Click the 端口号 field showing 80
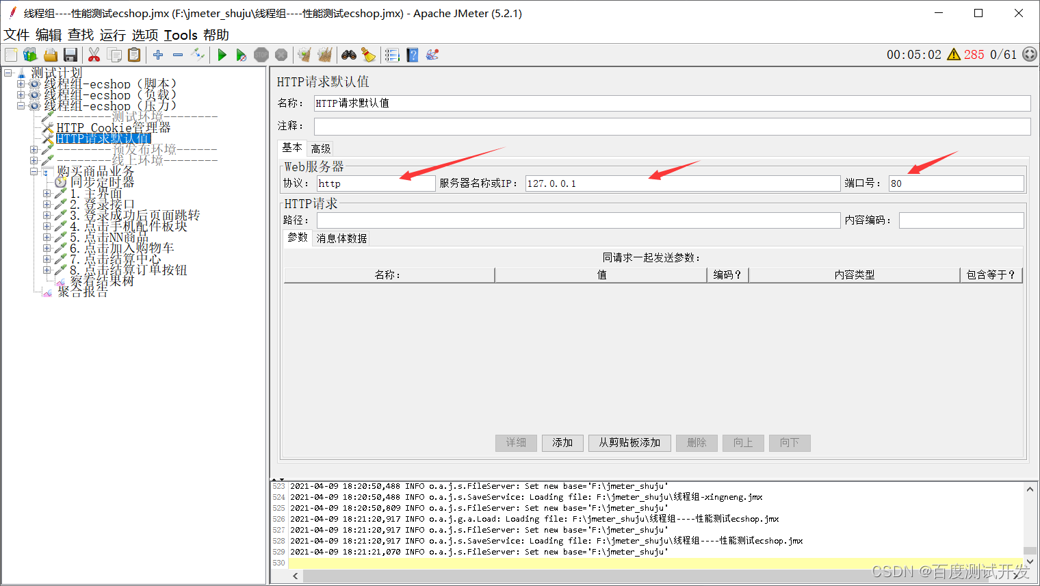Image resolution: width=1040 pixels, height=586 pixels. point(956,183)
